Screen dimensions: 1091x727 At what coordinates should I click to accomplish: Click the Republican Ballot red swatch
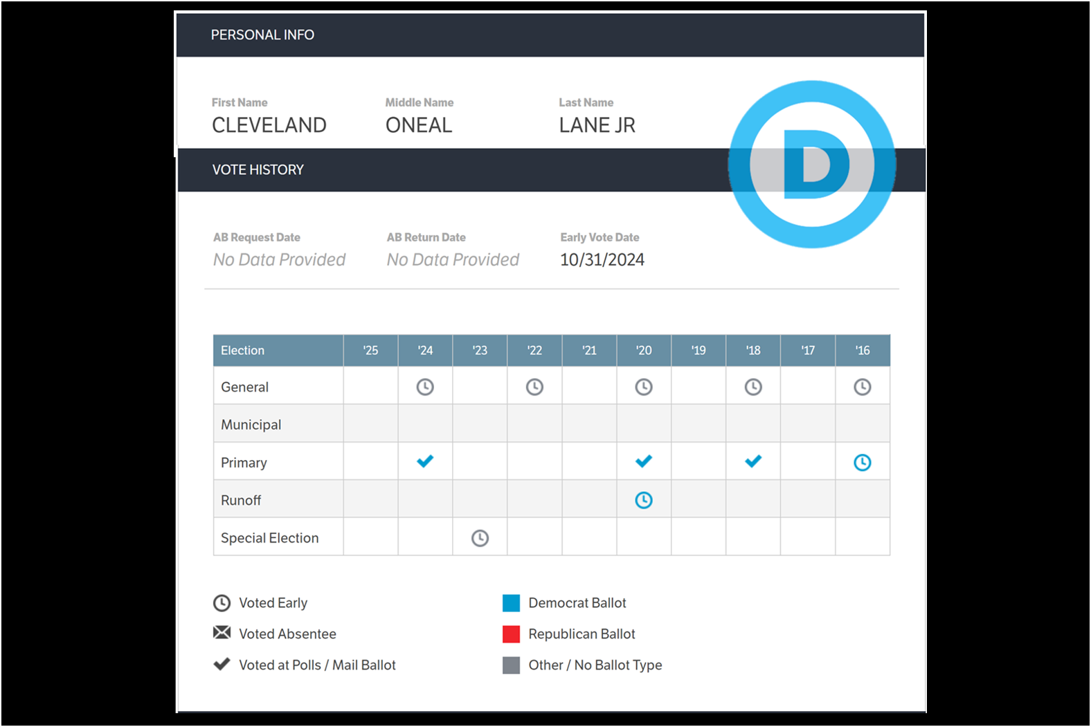(x=511, y=634)
